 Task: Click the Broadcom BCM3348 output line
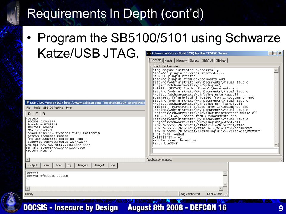click(42, 125)
